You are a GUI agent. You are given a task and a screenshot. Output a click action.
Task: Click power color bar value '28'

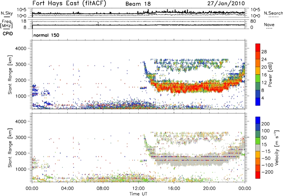264,52
